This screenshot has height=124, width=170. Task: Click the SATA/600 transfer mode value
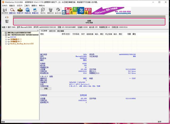coord(77,82)
